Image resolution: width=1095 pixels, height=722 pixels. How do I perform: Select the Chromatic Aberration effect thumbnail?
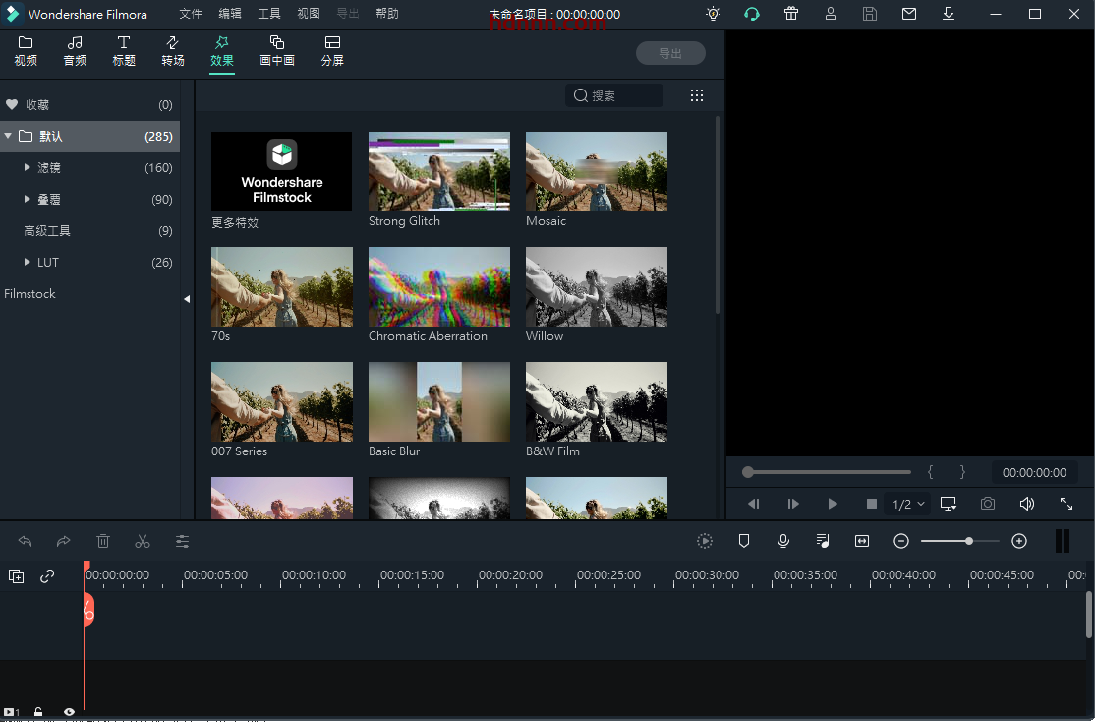click(439, 286)
